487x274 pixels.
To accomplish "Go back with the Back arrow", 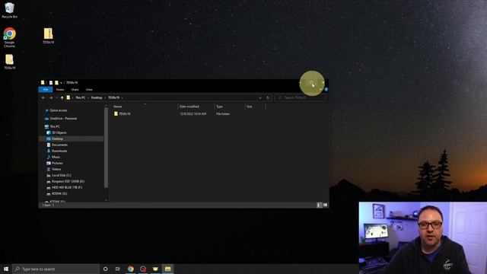I will tap(43, 97).
